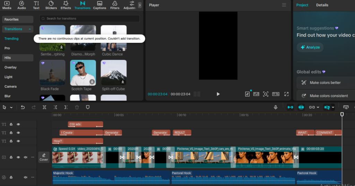355x186 pixels.
Task: Show more tabs with the right chevron
Action: (140, 5)
